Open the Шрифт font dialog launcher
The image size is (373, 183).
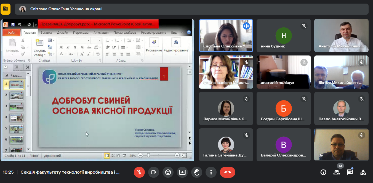100,60
